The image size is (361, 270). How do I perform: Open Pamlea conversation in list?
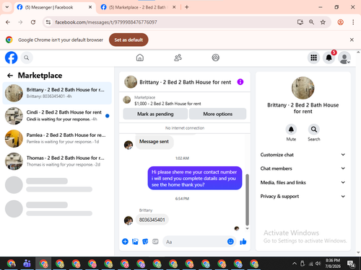click(57, 138)
